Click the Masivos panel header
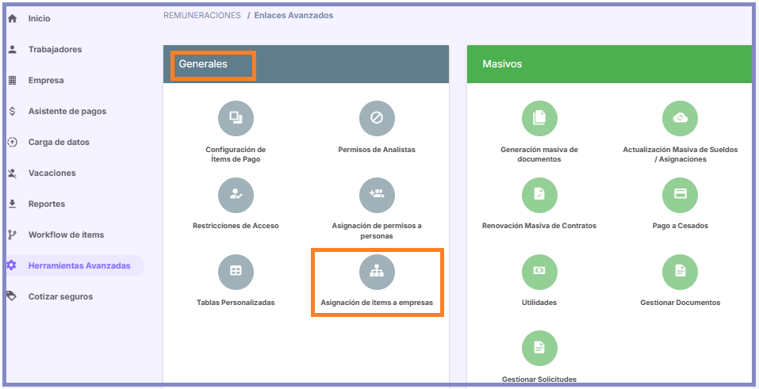 610,64
